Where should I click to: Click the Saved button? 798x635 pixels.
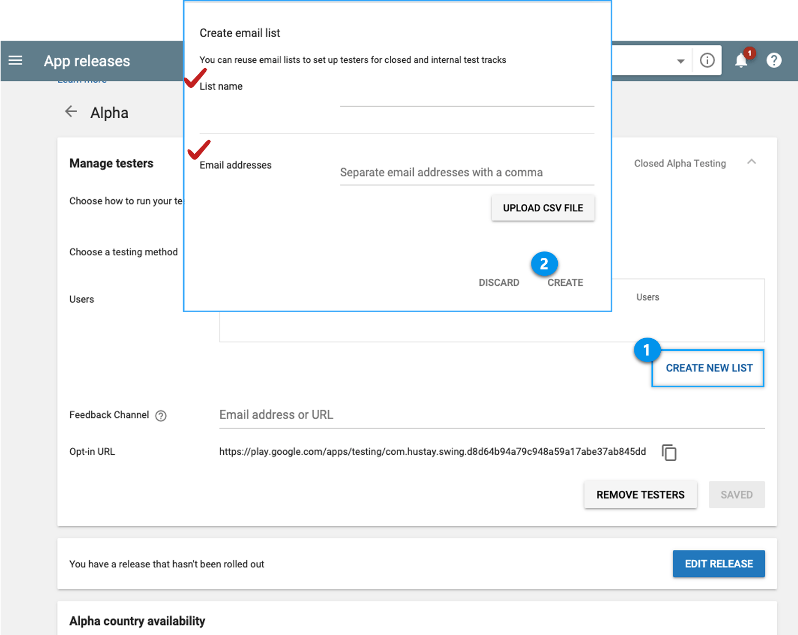point(736,495)
